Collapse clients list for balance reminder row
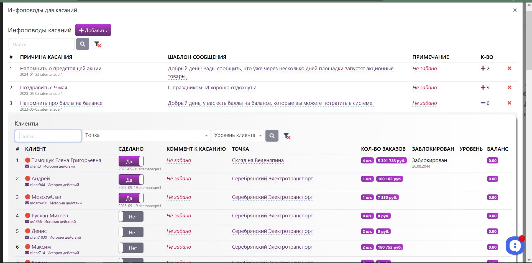532x263 pixels. pos(483,103)
